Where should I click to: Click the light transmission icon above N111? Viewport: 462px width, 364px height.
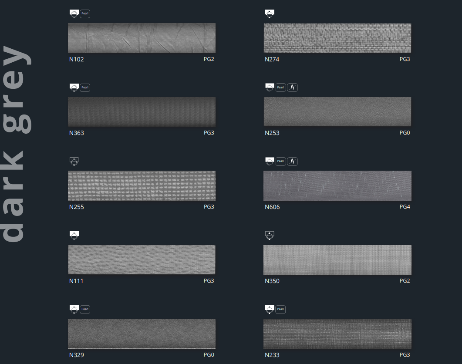point(74,236)
